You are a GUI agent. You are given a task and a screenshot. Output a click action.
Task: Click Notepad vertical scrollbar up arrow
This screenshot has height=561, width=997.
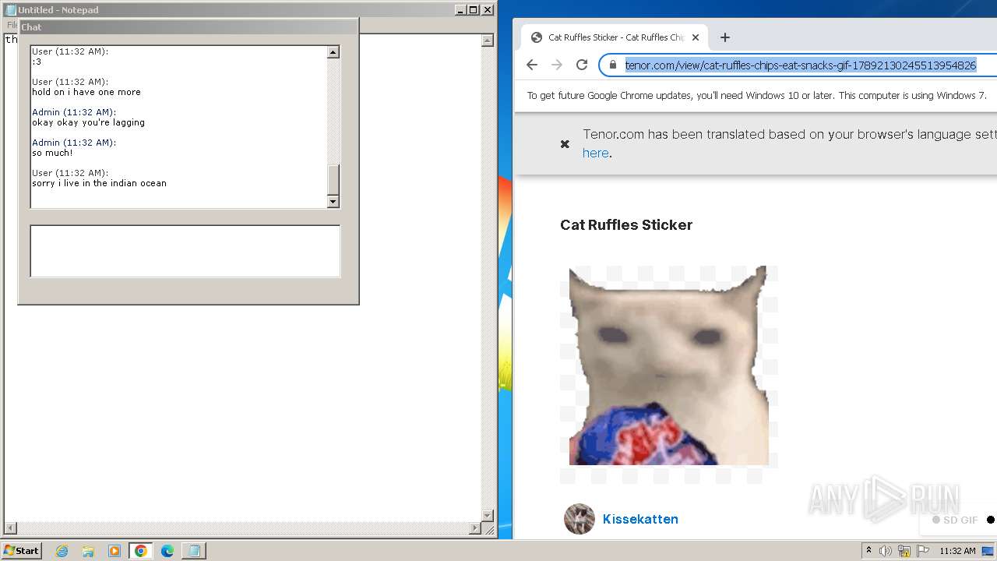point(488,41)
